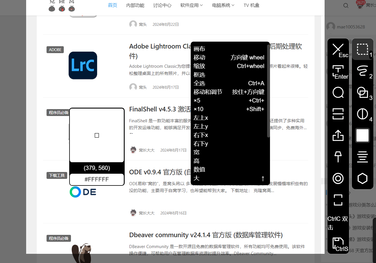Open the TV 机盒 menu item
This screenshot has height=263, width=376.
(x=251, y=5)
